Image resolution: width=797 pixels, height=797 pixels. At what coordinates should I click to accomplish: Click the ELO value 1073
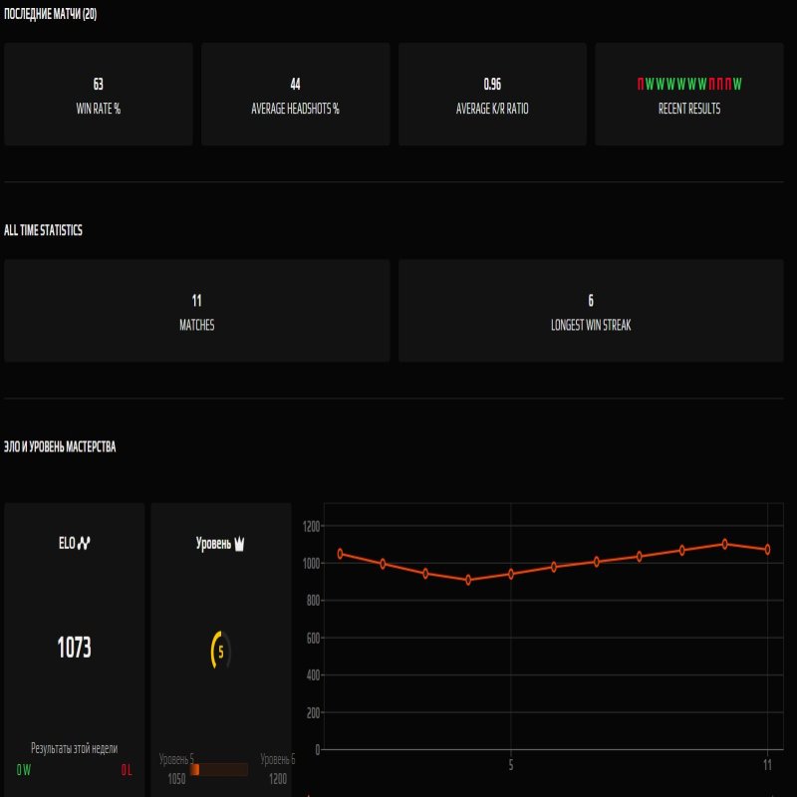point(74,645)
